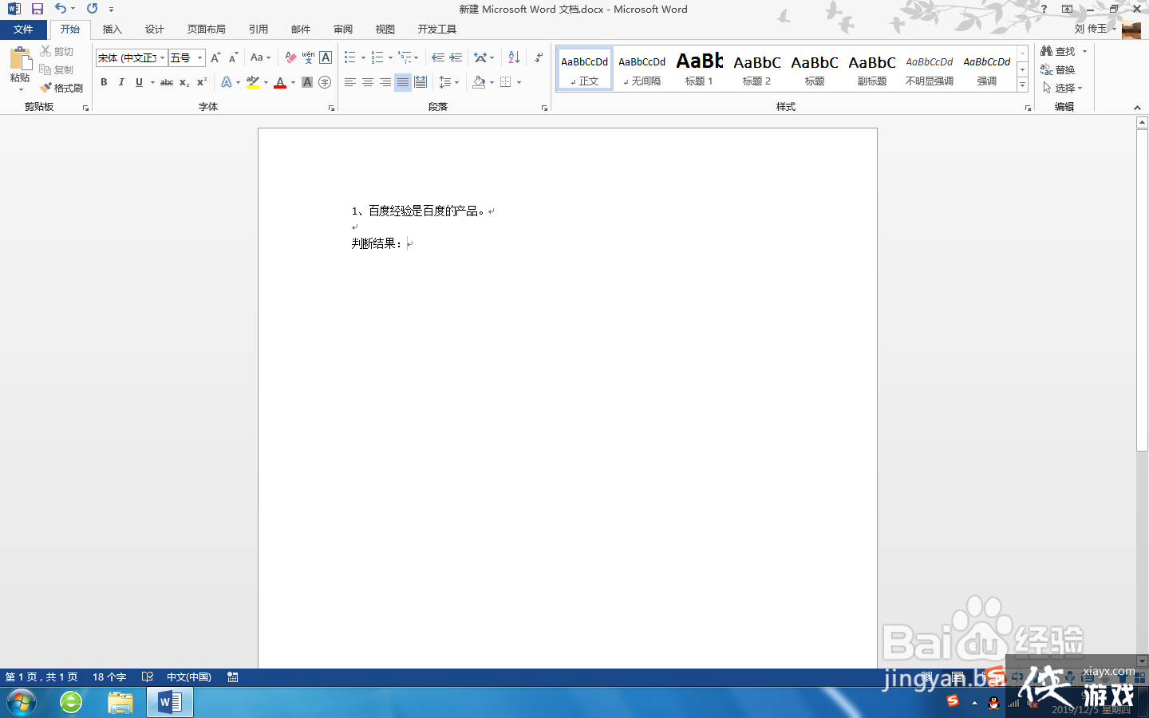
Task: Apply Distributed alignment
Action: (421, 82)
